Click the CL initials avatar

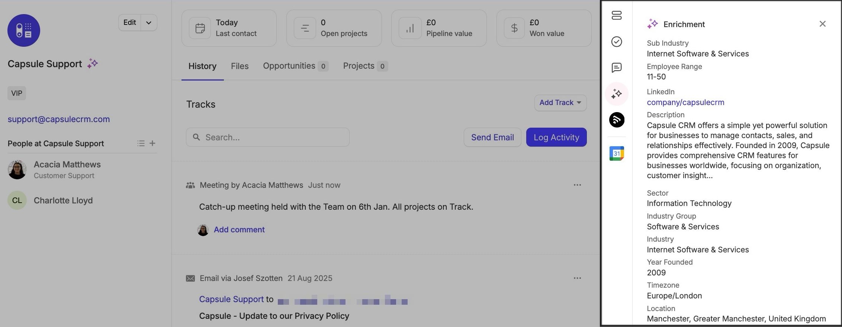(17, 200)
